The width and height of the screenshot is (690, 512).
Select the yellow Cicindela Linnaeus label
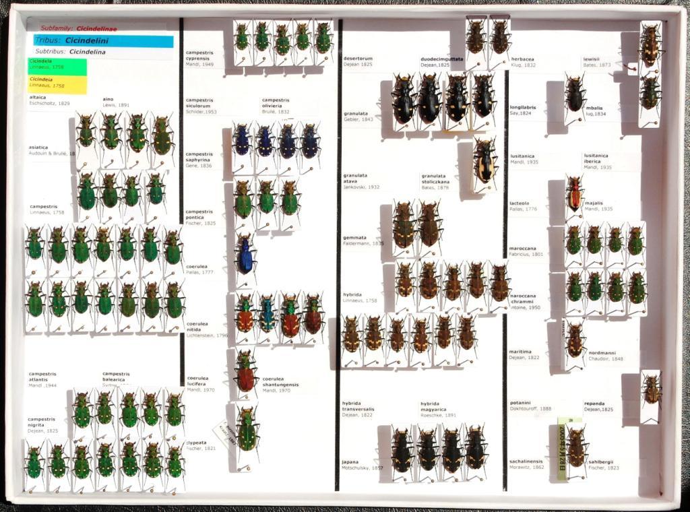tap(57, 84)
